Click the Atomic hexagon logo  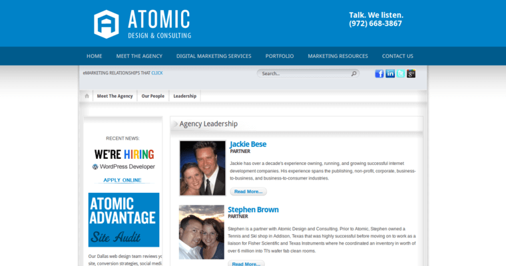point(106,24)
